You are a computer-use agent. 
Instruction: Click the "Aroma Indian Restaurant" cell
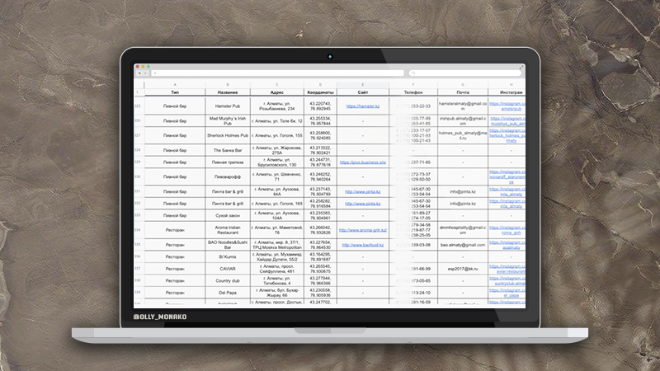(x=228, y=230)
